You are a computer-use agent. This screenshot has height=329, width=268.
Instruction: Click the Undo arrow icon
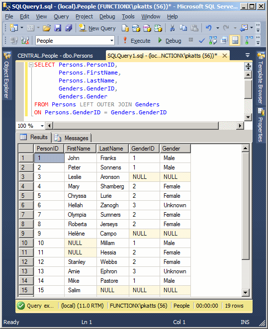[x=209, y=28]
